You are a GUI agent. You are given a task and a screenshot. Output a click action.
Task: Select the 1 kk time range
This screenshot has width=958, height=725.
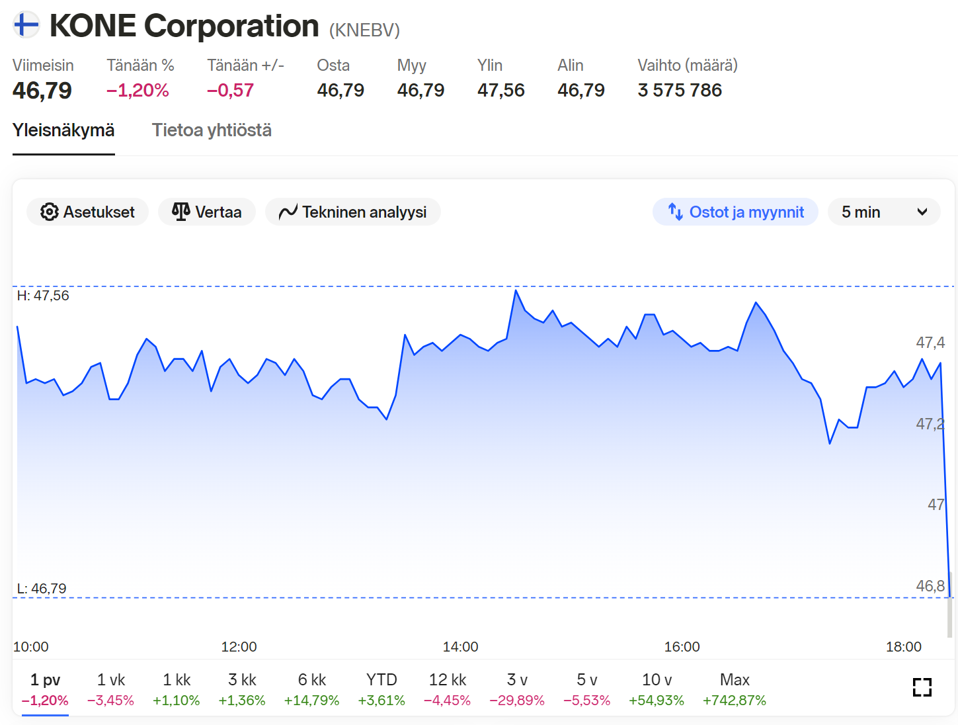[x=177, y=689]
